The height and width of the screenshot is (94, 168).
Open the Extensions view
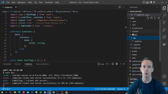[164, 37]
